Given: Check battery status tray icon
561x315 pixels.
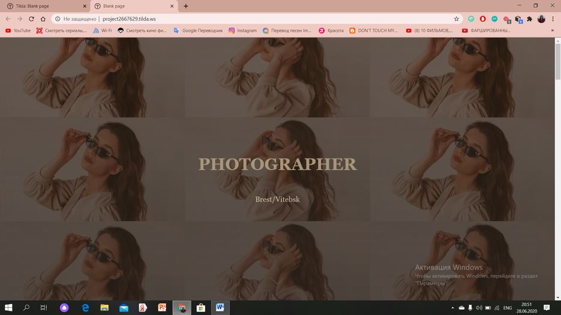Looking at the screenshot, I should pos(488,307).
